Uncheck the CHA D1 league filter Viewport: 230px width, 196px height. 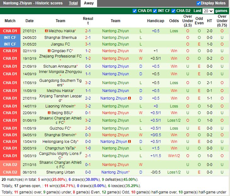(x=135, y=11)
